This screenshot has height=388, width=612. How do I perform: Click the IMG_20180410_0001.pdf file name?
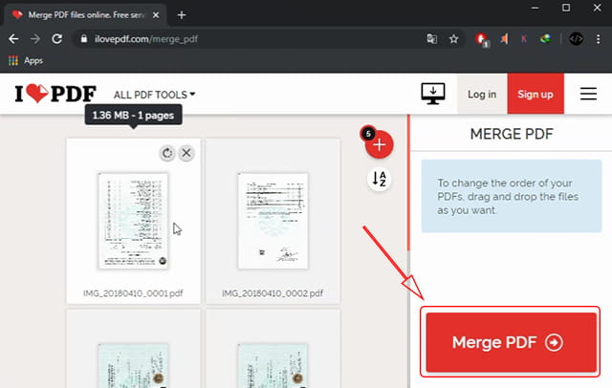click(x=133, y=293)
